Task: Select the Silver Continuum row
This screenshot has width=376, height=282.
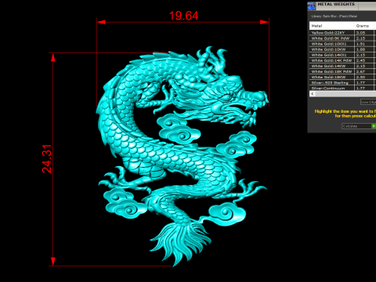Action: [342, 88]
